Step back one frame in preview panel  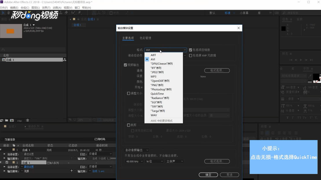point(296,60)
